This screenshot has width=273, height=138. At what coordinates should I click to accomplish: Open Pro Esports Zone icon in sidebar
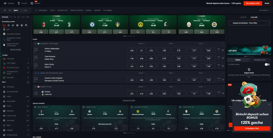coord(4,68)
